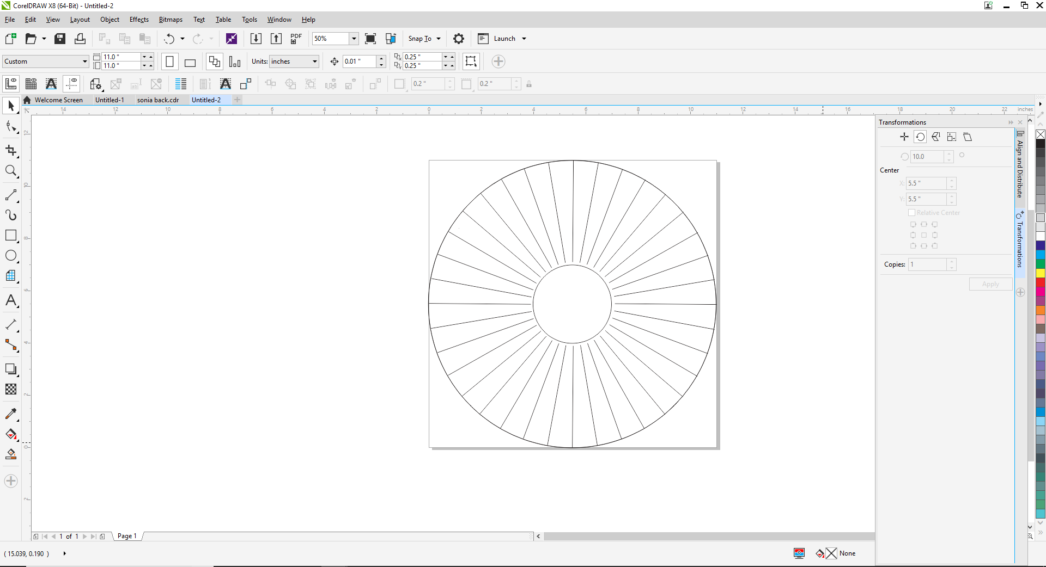Select the Freehand line tool
Screen dimensions: 1046x567
[x=11, y=195]
